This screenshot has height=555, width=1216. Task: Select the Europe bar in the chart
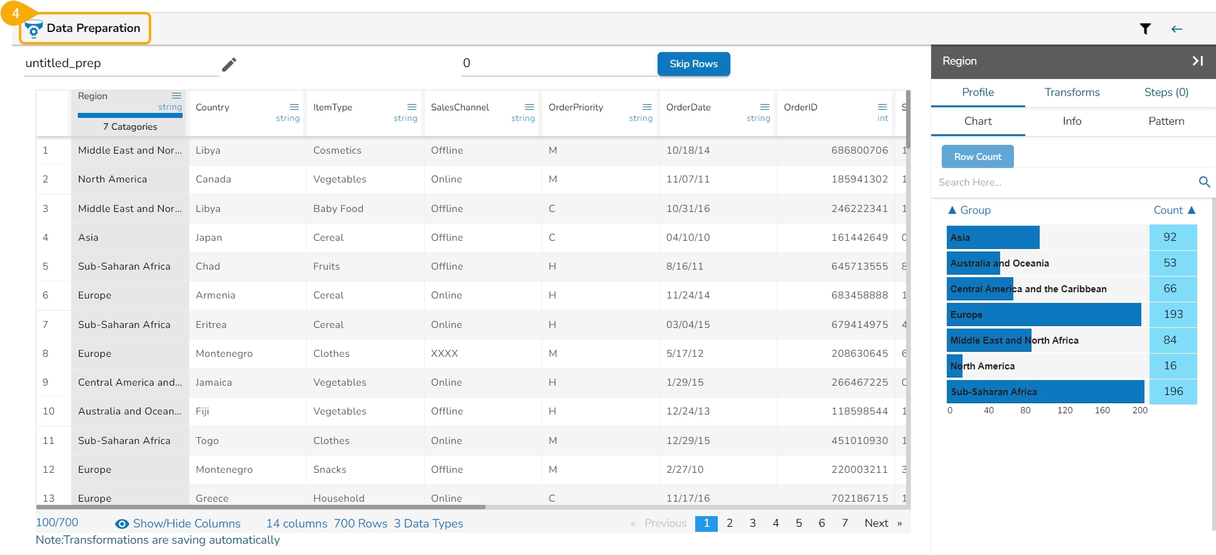point(1043,315)
